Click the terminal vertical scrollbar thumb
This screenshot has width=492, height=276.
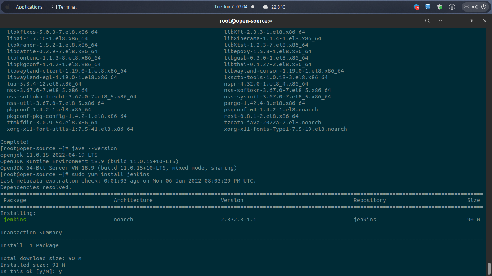tap(489, 268)
